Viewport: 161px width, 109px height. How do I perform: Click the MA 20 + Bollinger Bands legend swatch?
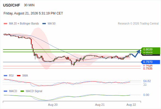pos(5,24)
